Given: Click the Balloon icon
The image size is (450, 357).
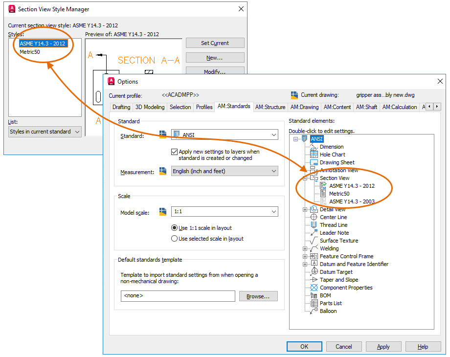Looking at the screenshot, I should [x=314, y=311].
